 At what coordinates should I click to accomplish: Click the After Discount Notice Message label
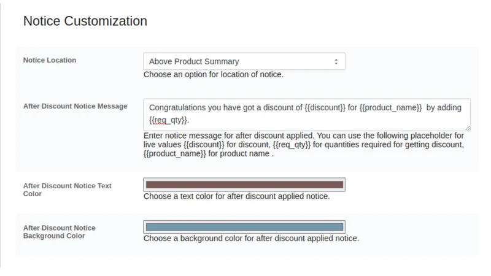[x=75, y=106]
